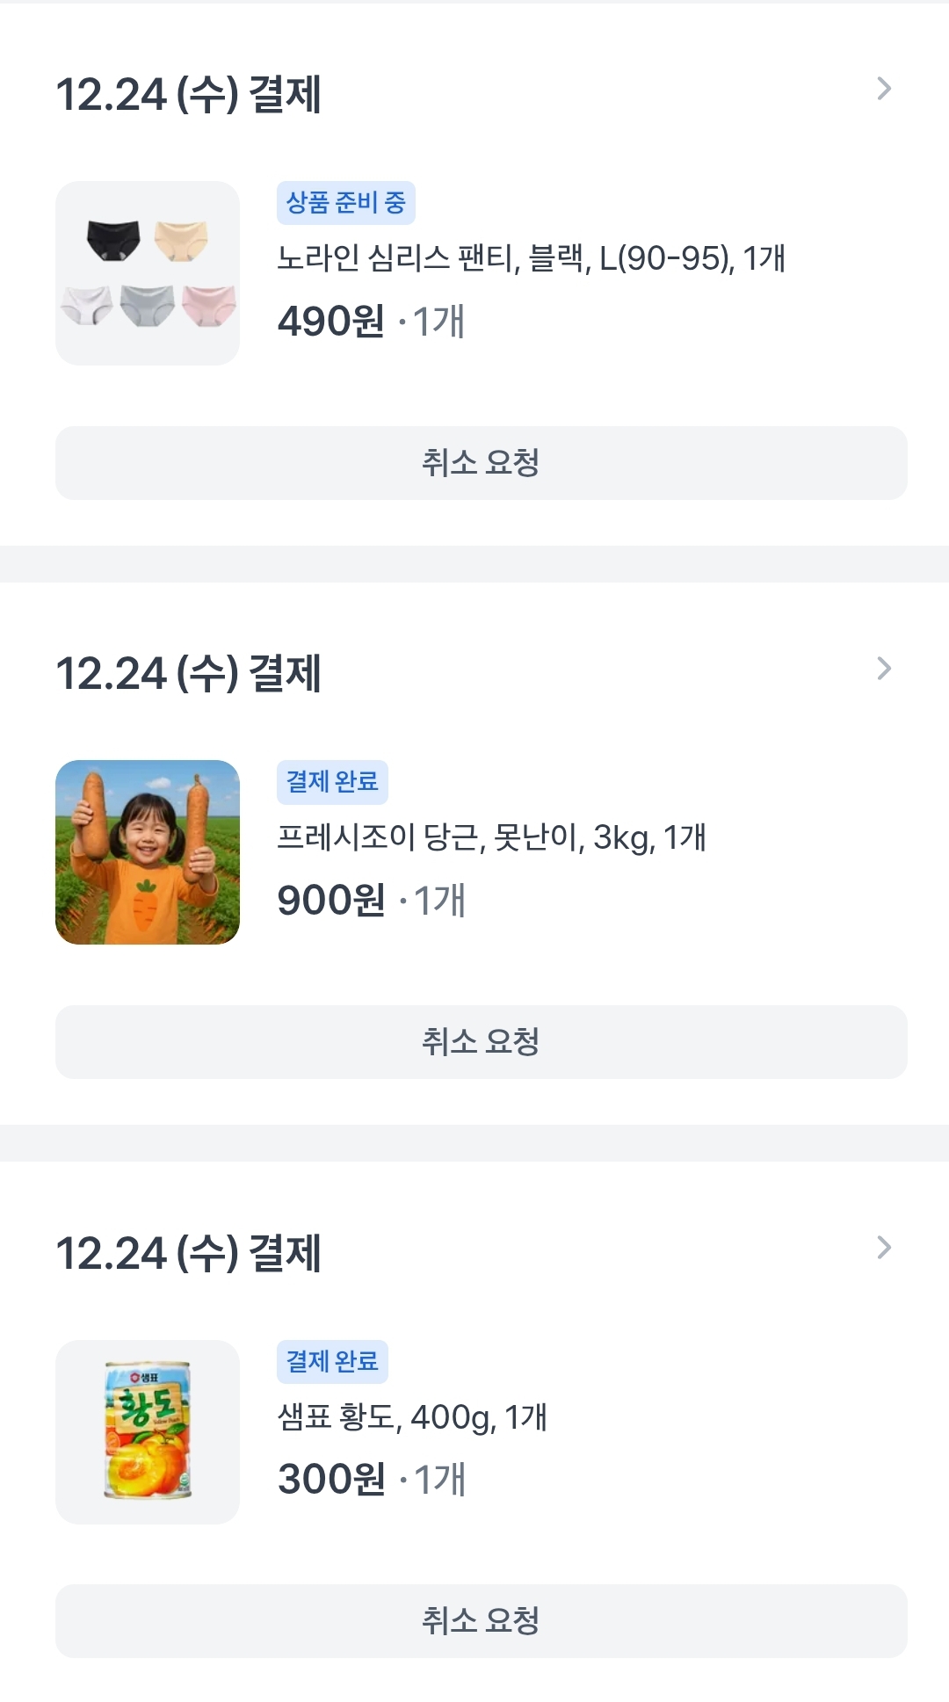Open order details chevron for panty order
Image resolution: width=949 pixels, height=1702 pixels.
[884, 89]
